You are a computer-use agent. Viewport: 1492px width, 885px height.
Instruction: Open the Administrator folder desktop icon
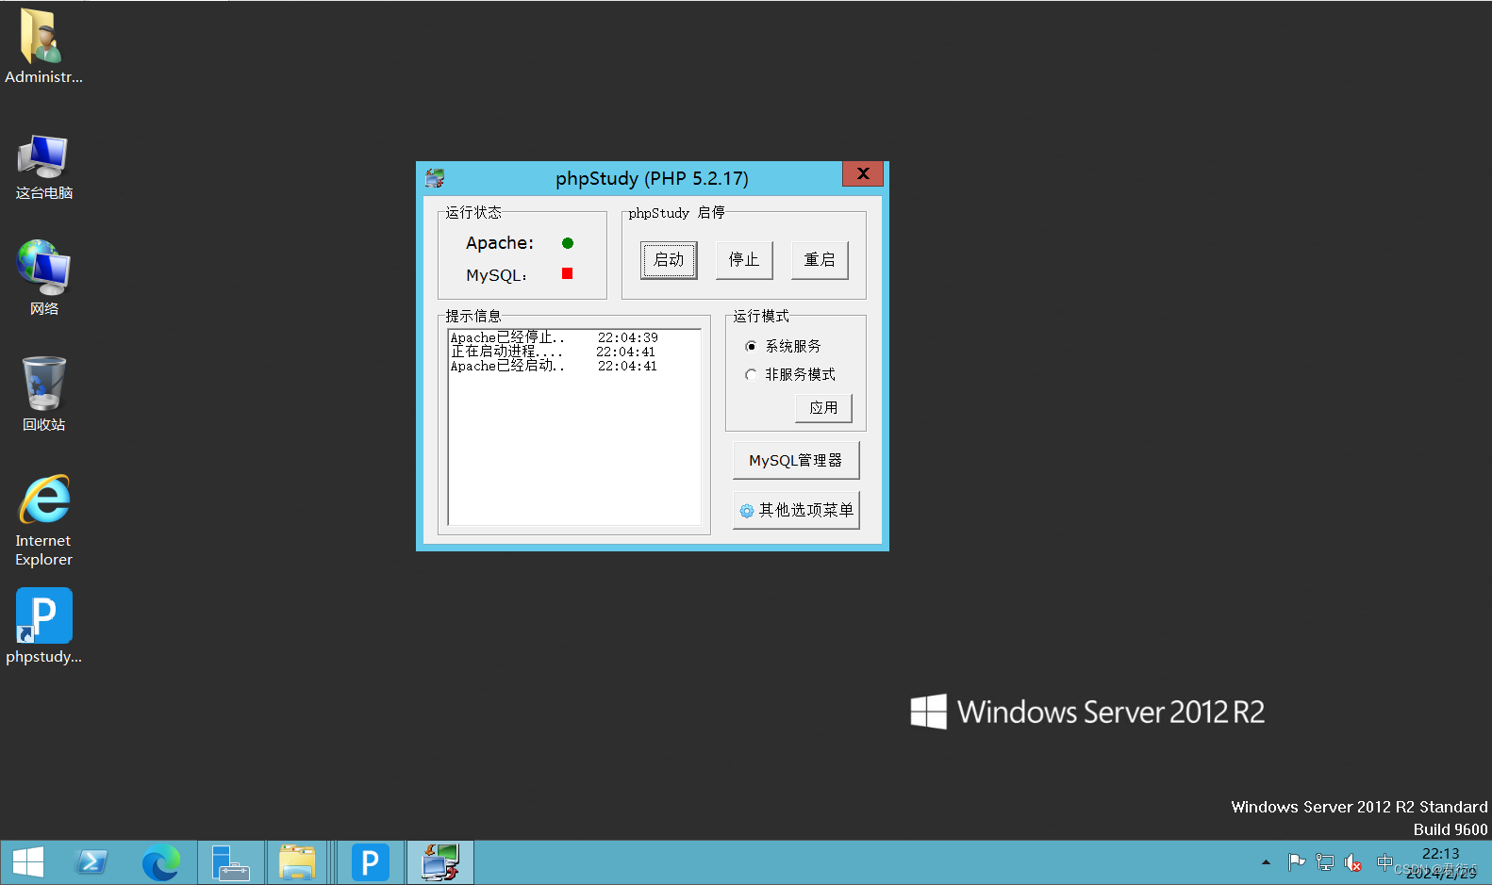[43, 47]
